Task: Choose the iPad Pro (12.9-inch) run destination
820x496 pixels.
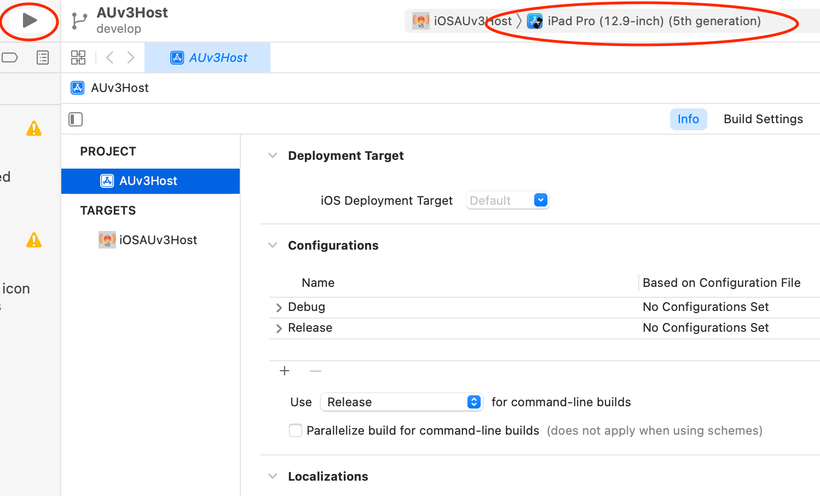Action: [644, 21]
